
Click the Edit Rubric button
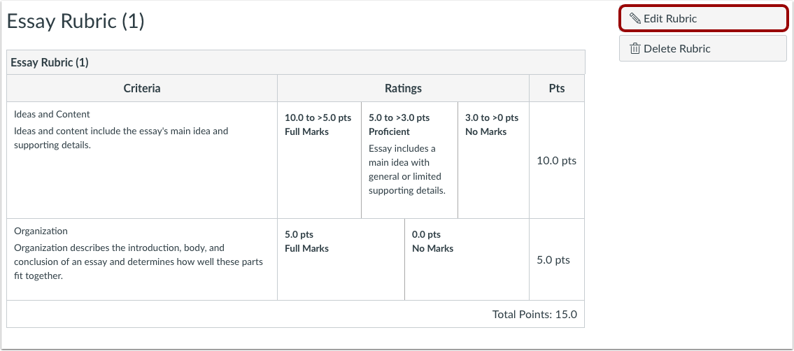tap(703, 19)
